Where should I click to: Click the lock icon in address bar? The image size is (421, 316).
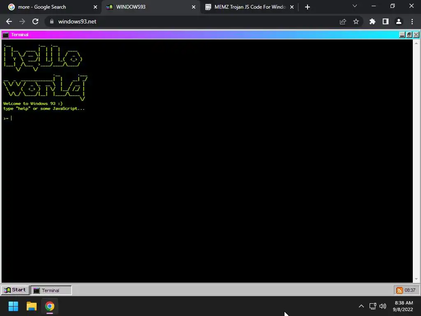coord(52,21)
